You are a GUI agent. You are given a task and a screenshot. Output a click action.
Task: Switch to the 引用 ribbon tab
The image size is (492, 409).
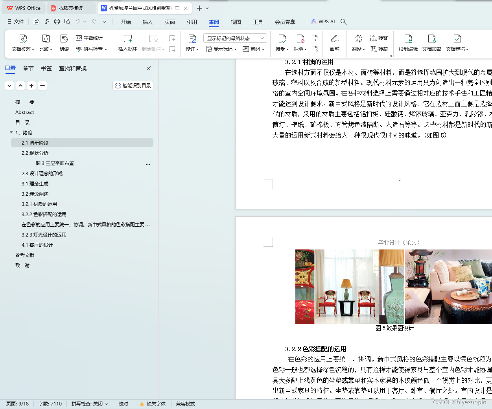[192, 22]
